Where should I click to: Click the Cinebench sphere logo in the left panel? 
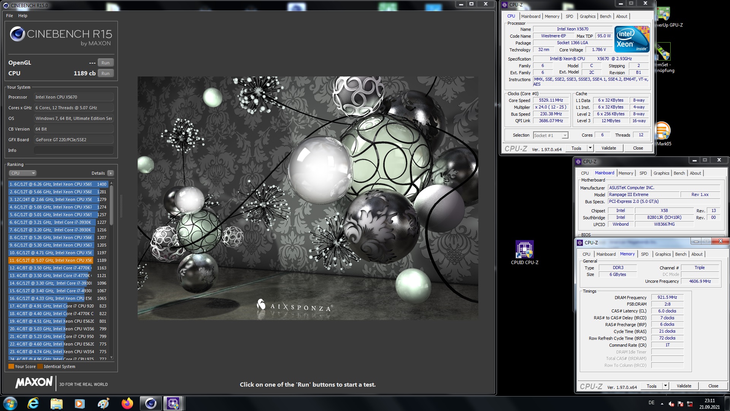[x=17, y=34]
